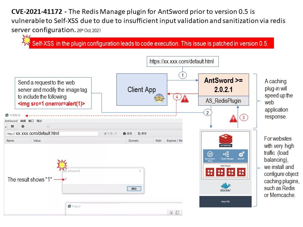Click the first Redis shard icon
The height and width of the screenshot is (227, 303).
click(x=210, y=172)
